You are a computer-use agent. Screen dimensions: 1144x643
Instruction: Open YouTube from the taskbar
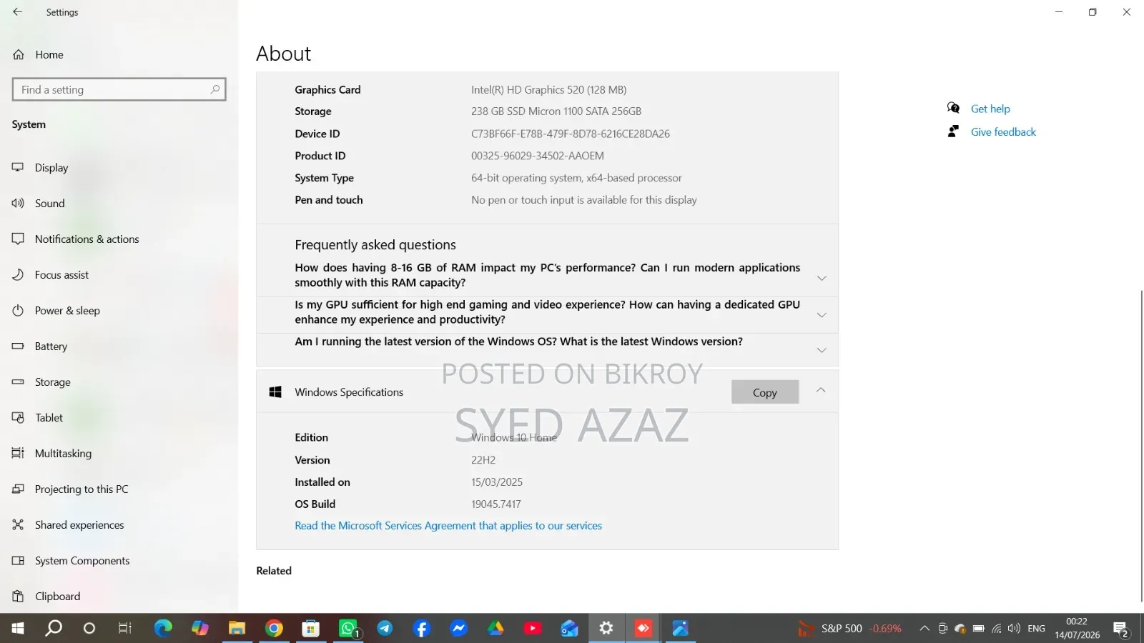pos(533,629)
